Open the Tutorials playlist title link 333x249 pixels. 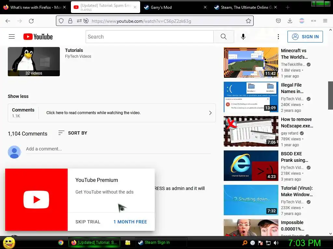(x=74, y=50)
